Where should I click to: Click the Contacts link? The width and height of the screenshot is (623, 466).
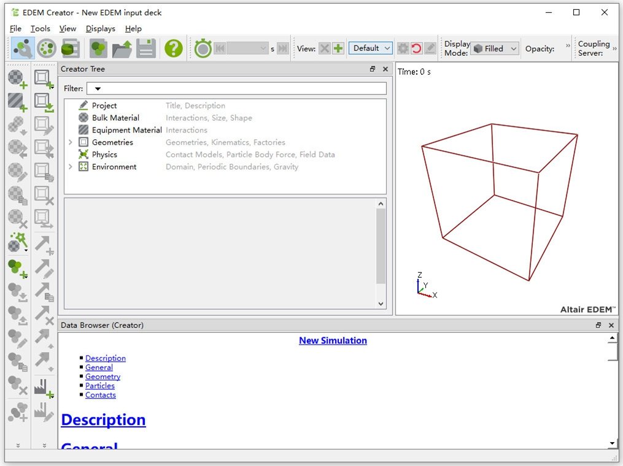click(101, 394)
